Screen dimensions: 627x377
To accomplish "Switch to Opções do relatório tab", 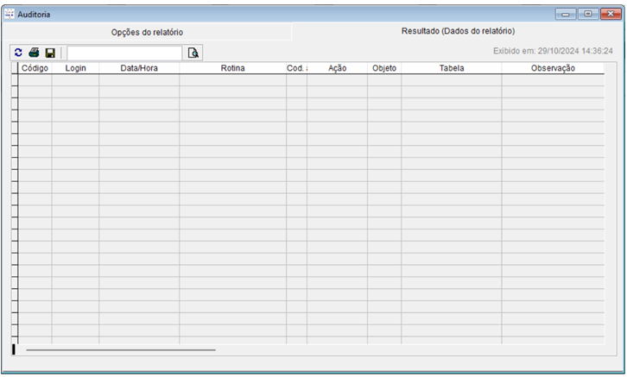I will point(147,31).
